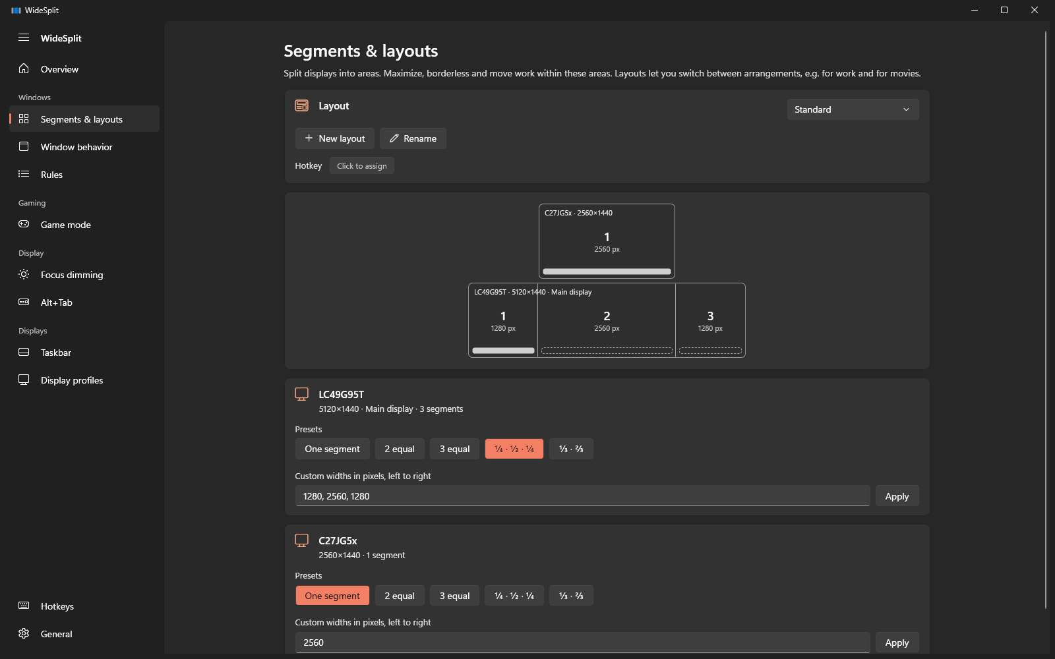The height and width of the screenshot is (659, 1055).
Task: Open Display profiles page
Action: tap(84, 380)
